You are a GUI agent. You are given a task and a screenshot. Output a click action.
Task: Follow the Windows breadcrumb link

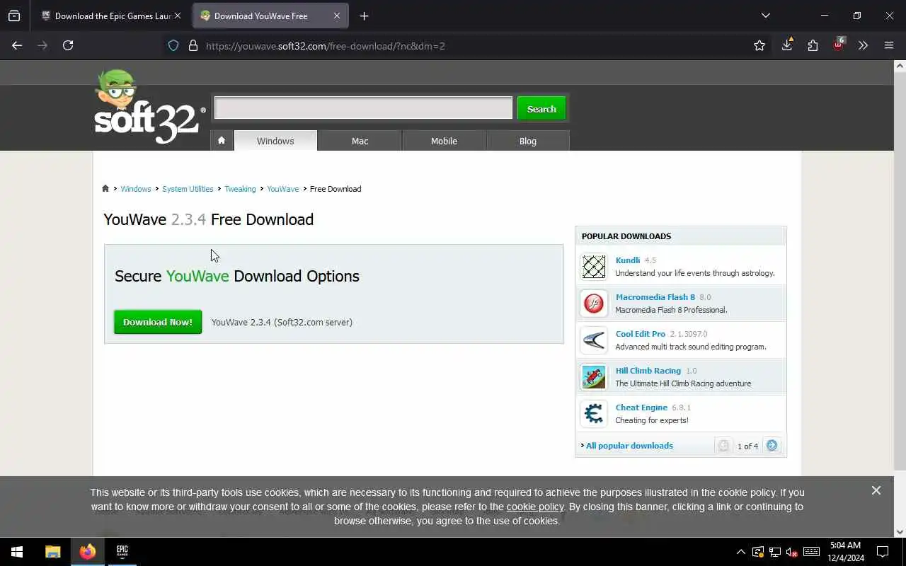click(136, 189)
